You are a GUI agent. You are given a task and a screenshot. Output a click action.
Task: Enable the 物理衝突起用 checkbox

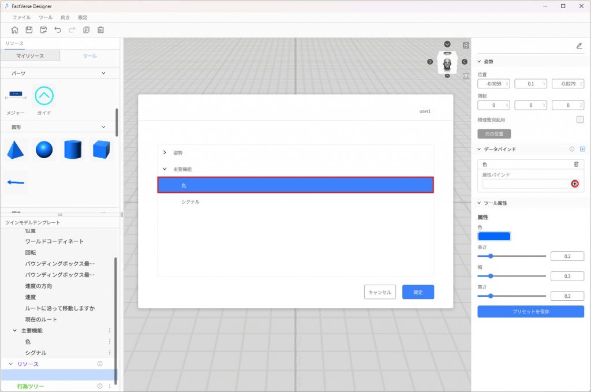pos(580,120)
